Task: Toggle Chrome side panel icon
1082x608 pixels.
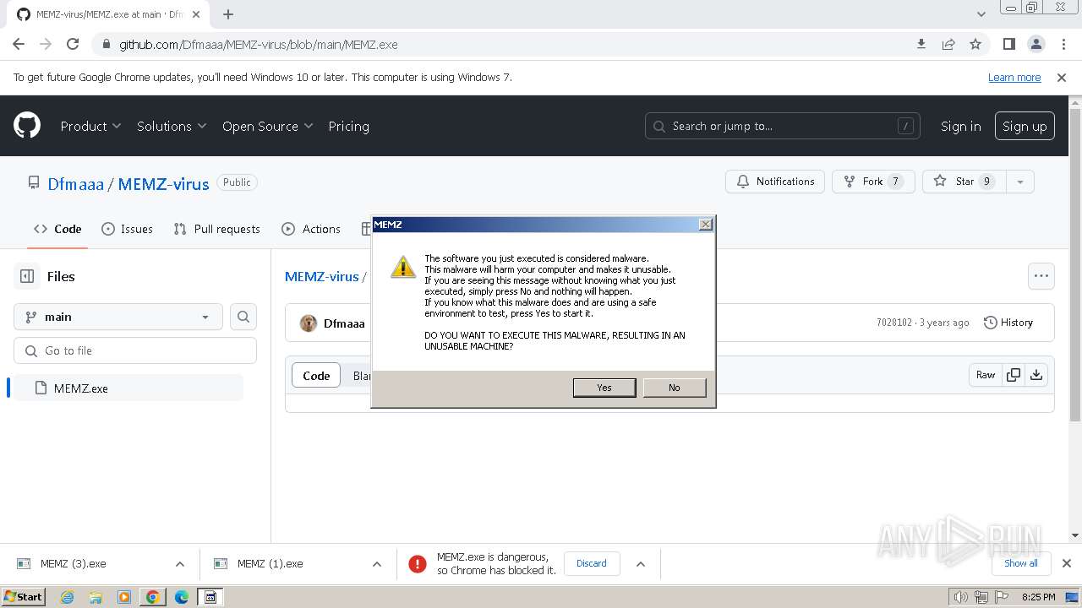Action: (x=1009, y=44)
